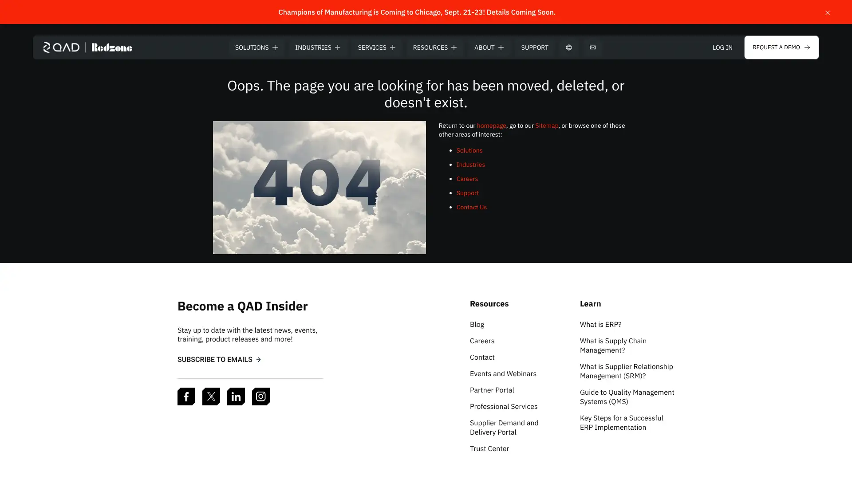Image resolution: width=852 pixels, height=479 pixels.
Task: Click the envelope contact icon
Action: (x=592, y=47)
